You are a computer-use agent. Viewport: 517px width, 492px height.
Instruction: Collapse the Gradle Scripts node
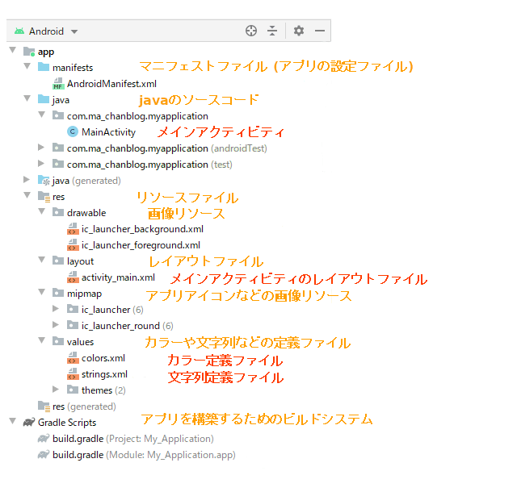click(x=13, y=421)
